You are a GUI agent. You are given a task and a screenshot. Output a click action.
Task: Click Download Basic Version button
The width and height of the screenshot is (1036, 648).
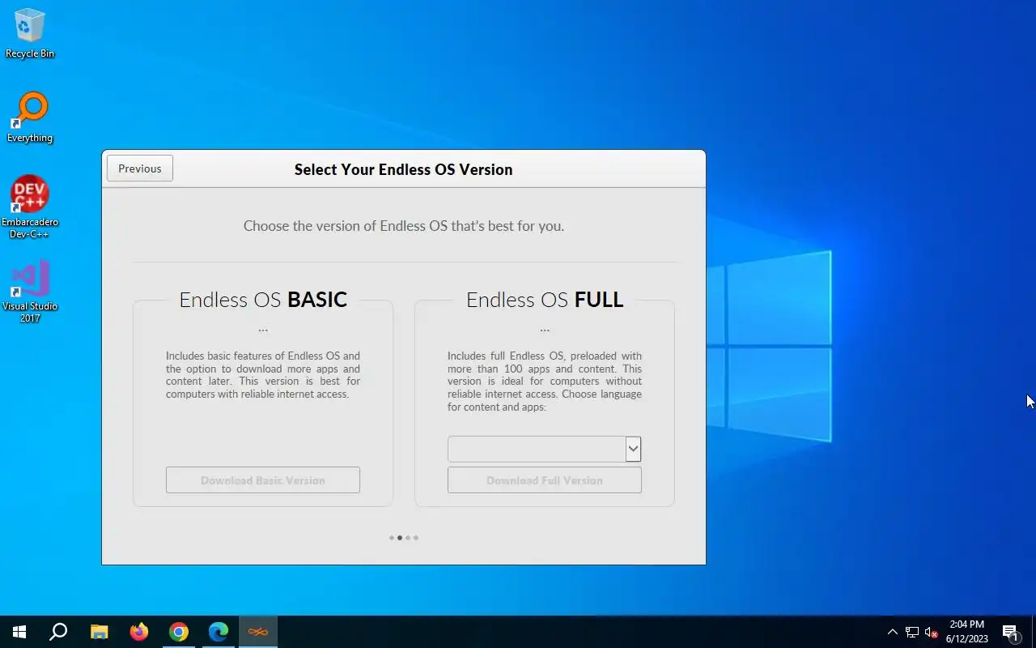263,480
